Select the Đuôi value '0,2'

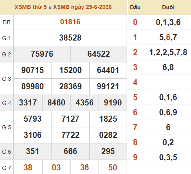click(x=168, y=142)
